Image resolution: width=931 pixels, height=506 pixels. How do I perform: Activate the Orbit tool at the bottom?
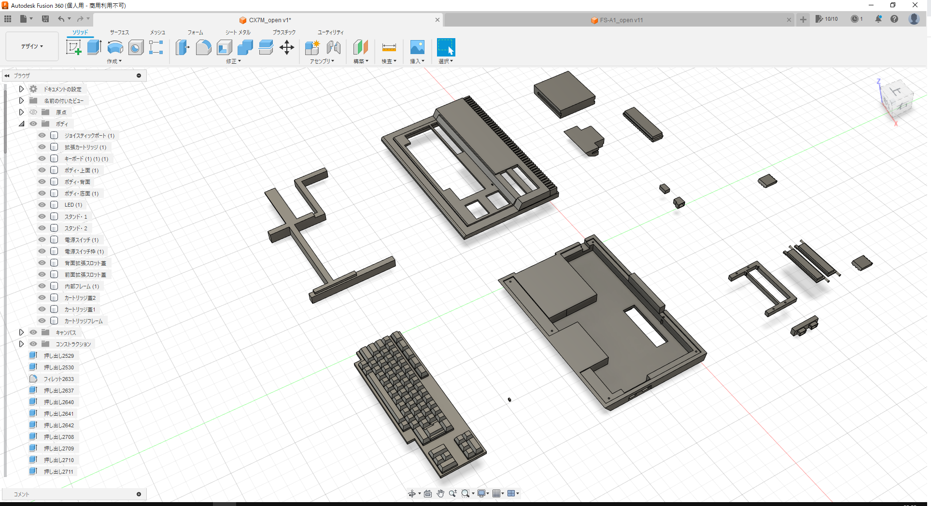412,493
